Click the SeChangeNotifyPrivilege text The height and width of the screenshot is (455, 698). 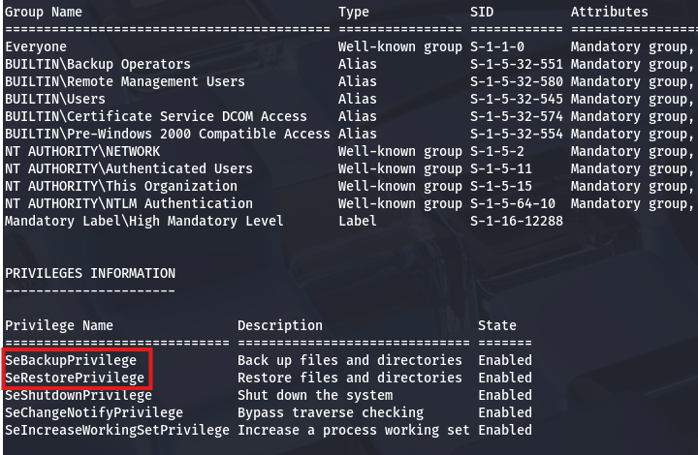94,412
